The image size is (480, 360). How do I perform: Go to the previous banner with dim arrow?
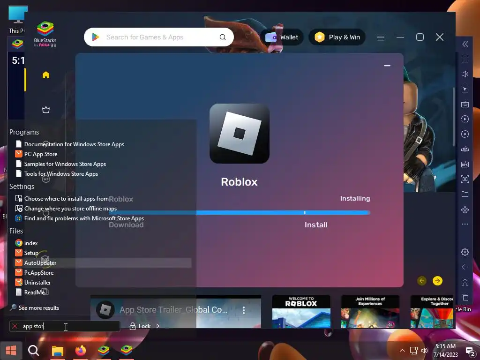(422, 281)
